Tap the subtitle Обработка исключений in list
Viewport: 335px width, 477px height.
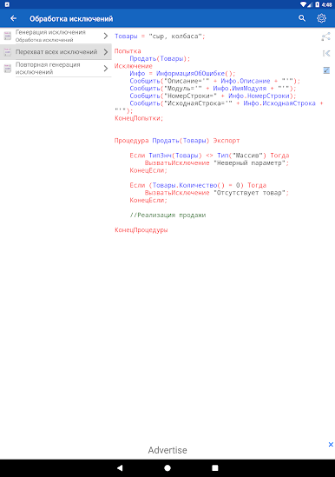coord(44,40)
